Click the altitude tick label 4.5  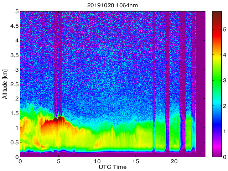click(x=14, y=26)
